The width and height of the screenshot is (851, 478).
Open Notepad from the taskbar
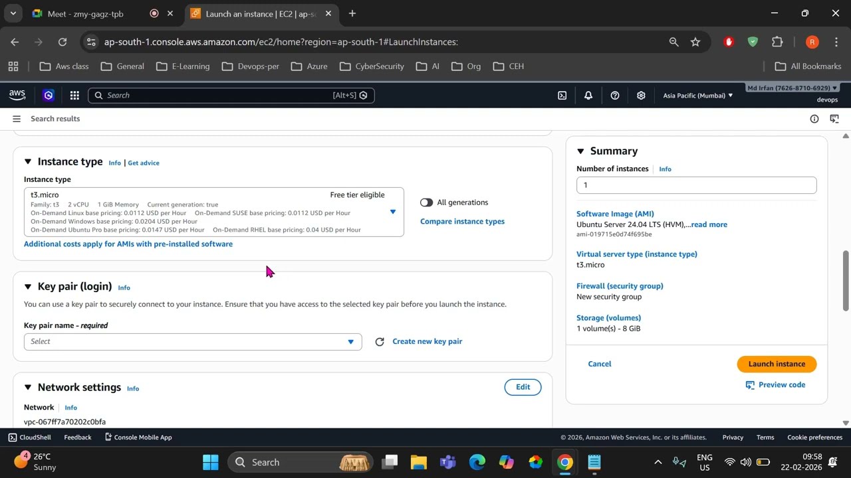click(594, 462)
